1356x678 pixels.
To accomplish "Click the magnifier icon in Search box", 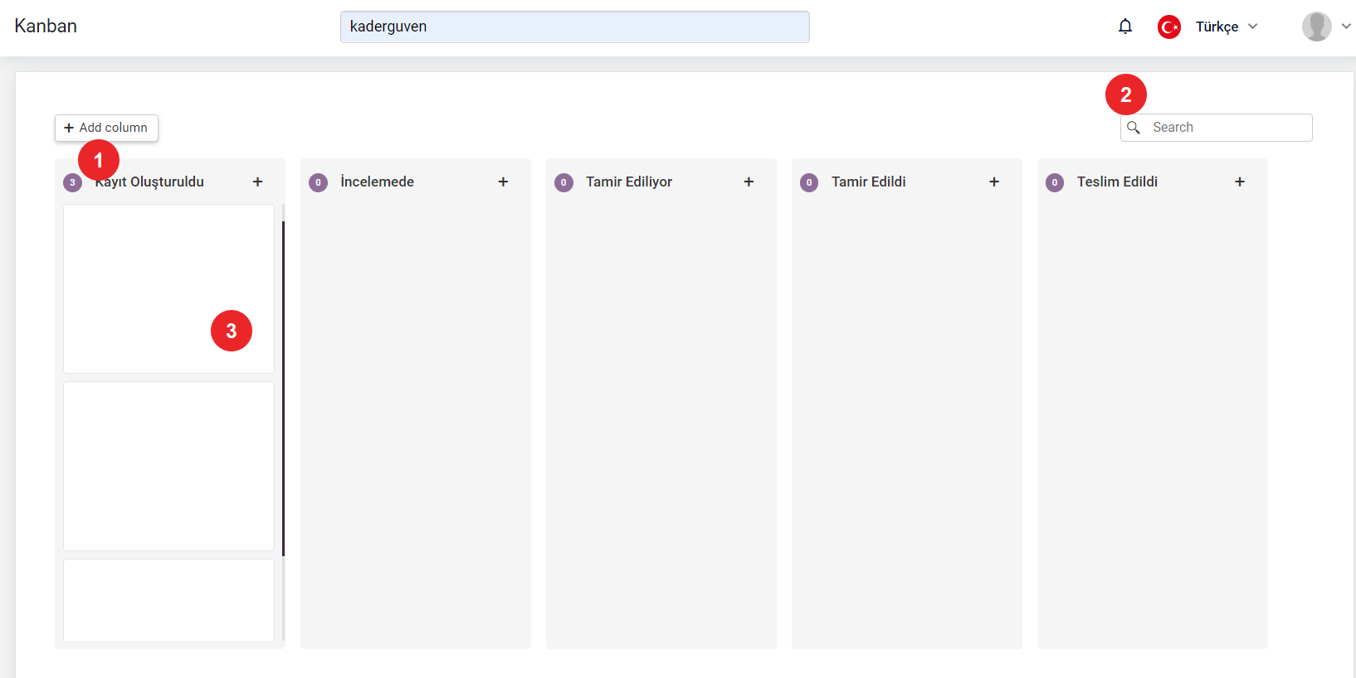I will click(x=1134, y=128).
